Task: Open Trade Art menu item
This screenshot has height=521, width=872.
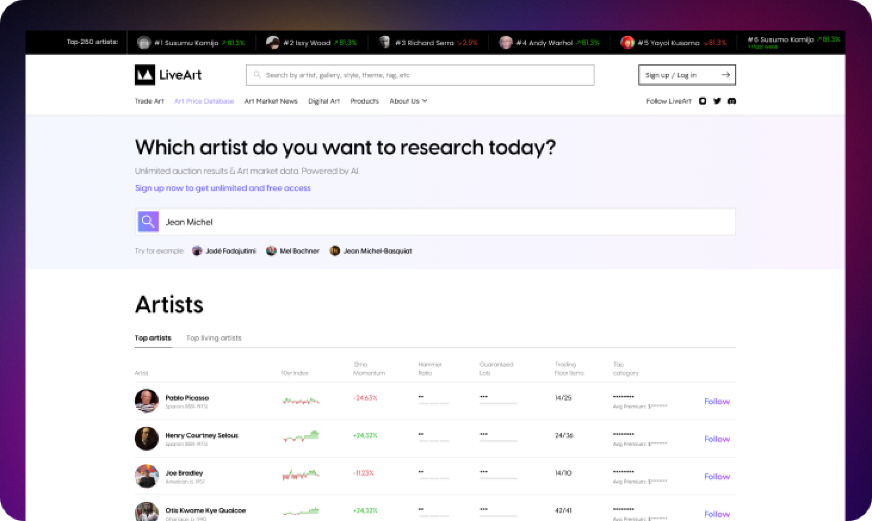Action: coord(149,101)
